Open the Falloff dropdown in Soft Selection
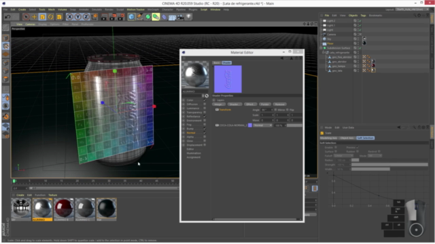This screenshot has height=244, width=435. coord(343,156)
